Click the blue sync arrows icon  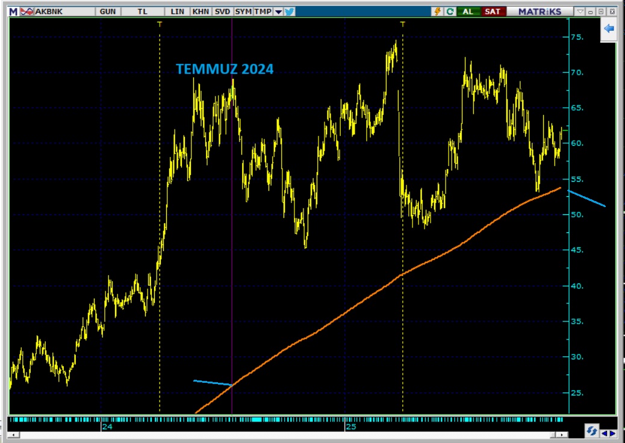coord(591,432)
